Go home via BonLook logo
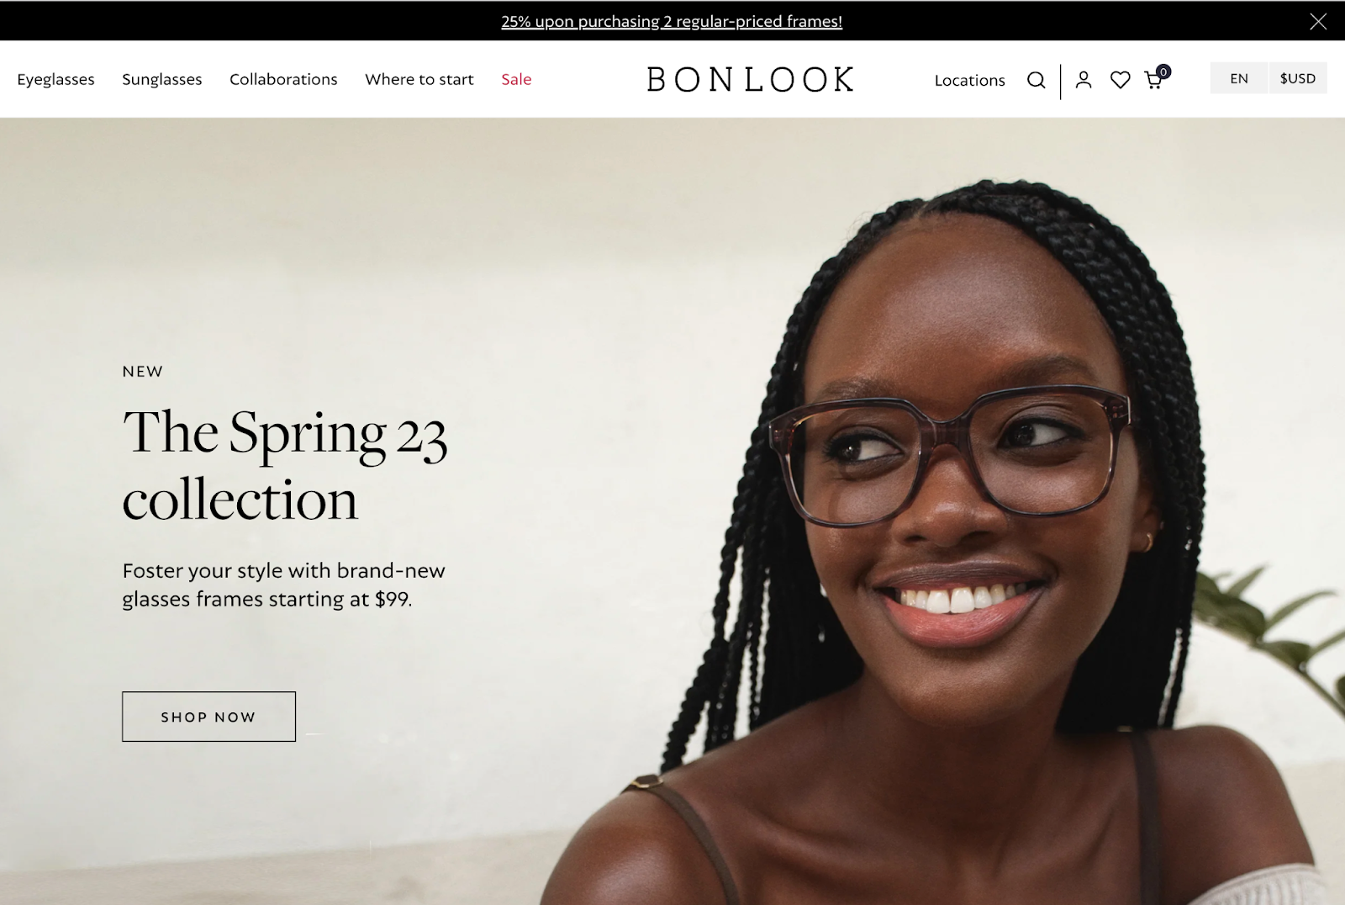The image size is (1345, 905). point(750,80)
